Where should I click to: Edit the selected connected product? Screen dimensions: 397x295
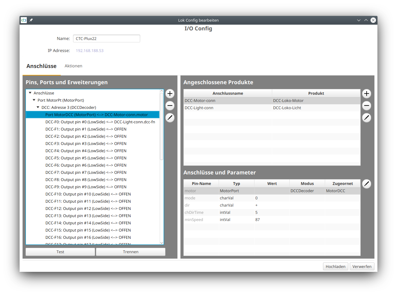click(366, 118)
